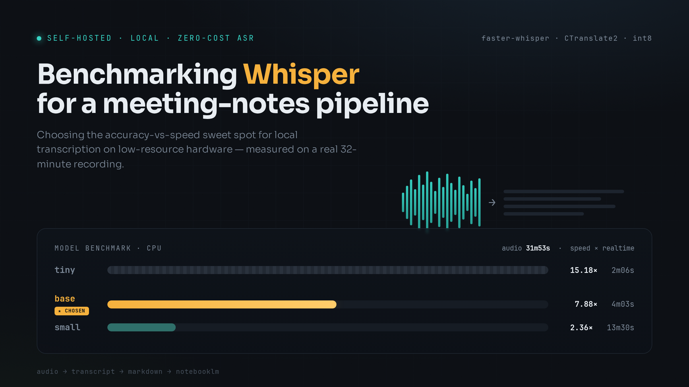Click the 7.88× speed value
This screenshot has width=689, height=387.
tap(586, 304)
